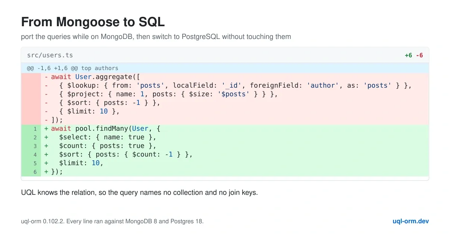This screenshot has width=450, height=236.
Task: Click the removed $lookup line
Action: (225, 85)
